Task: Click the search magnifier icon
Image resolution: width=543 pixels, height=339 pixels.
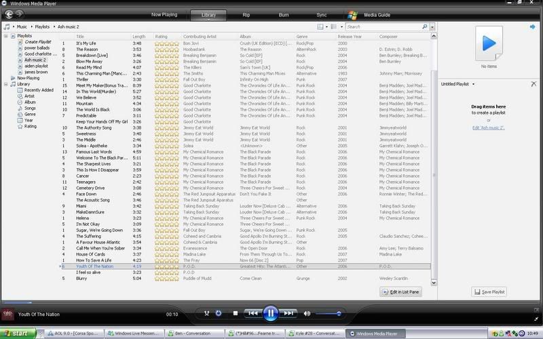Action: pos(426,26)
